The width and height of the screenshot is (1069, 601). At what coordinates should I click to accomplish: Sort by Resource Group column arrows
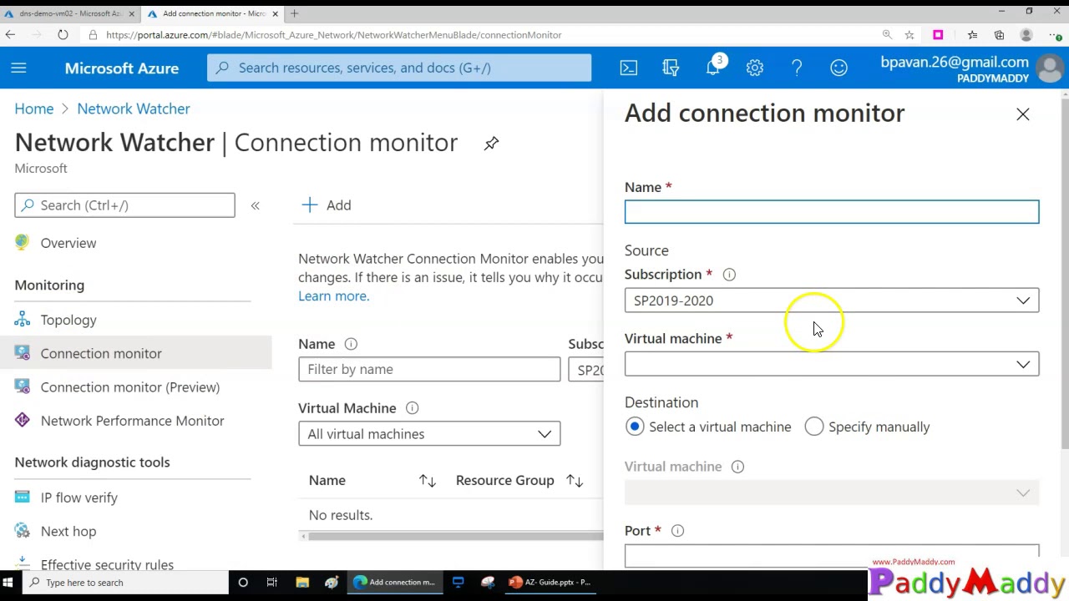click(575, 481)
